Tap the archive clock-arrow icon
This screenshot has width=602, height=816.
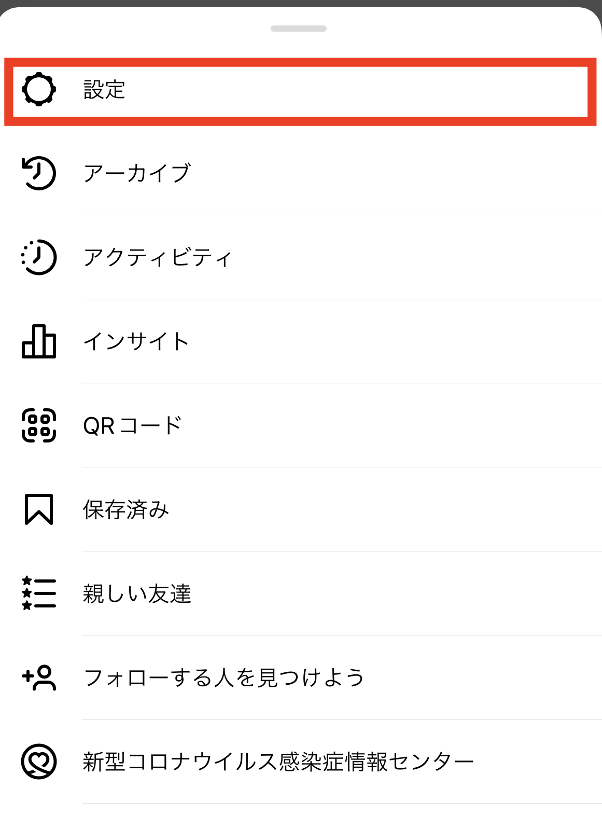39,173
